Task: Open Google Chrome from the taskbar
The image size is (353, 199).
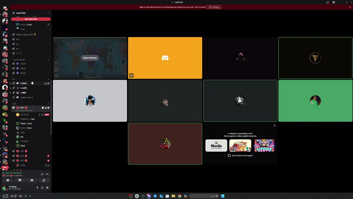Action: [179, 196]
